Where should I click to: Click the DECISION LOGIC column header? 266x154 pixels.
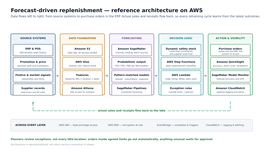pos(181,38)
